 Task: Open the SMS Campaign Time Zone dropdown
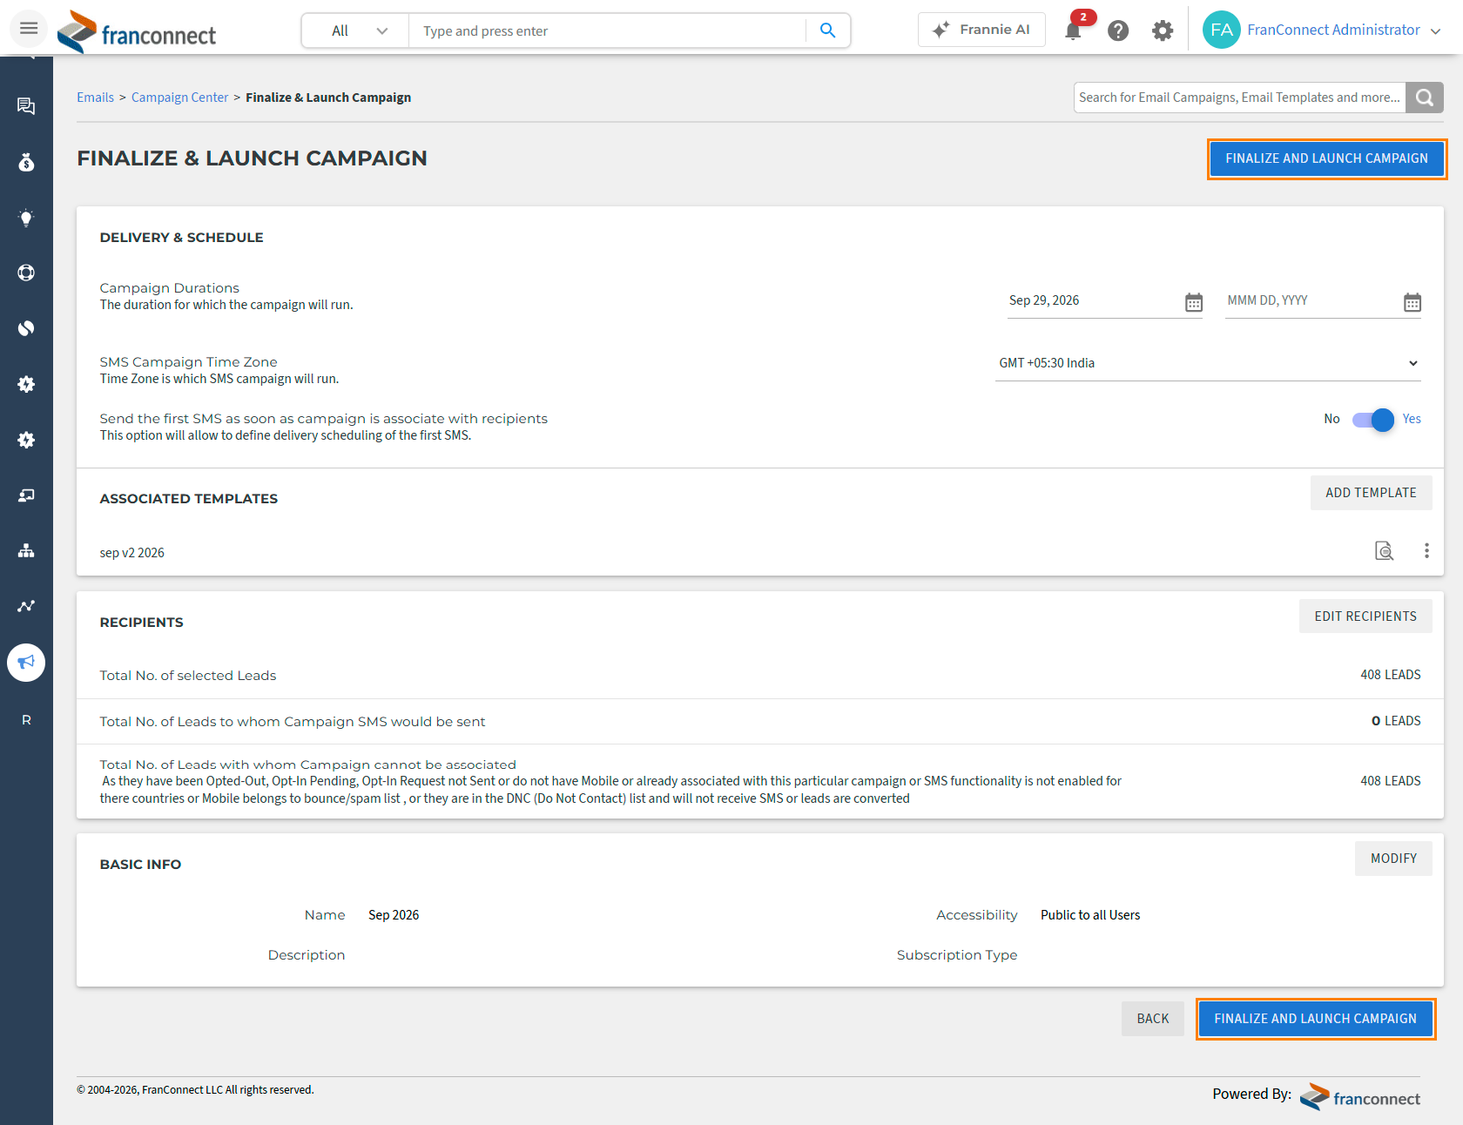coord(1208,363)
